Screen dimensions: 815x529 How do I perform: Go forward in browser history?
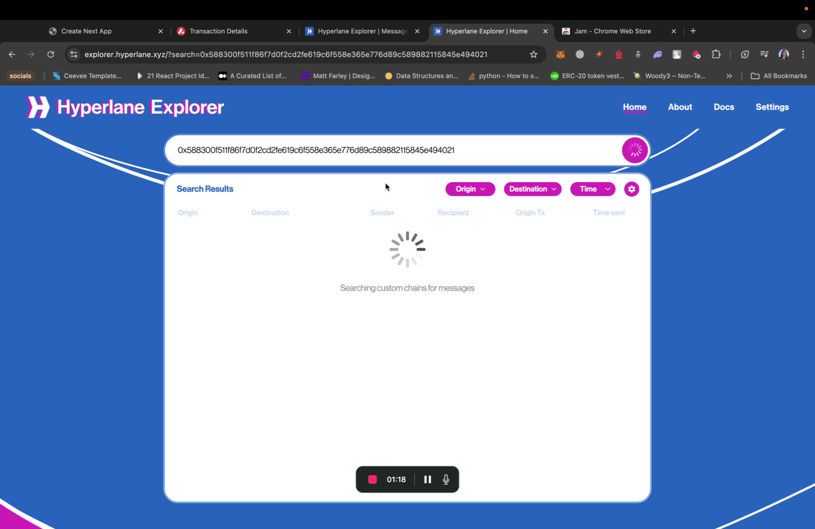pos(31,54)
